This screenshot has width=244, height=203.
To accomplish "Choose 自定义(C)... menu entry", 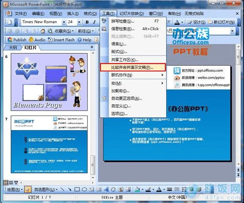I will click(133, 106).
